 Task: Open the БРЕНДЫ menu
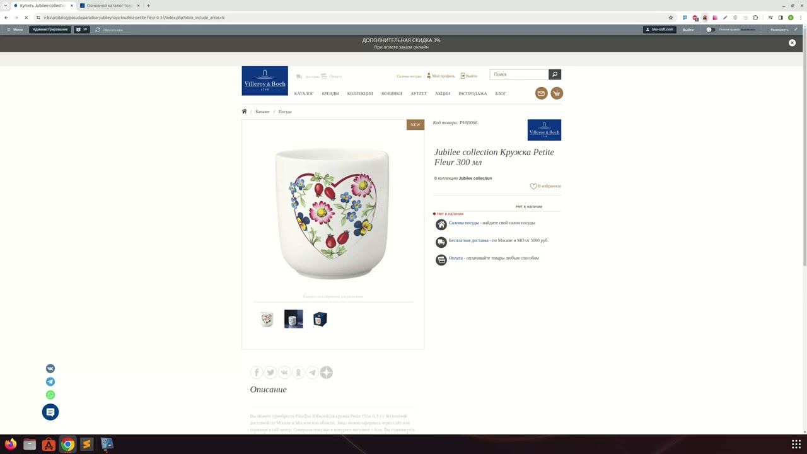point(330,93)
